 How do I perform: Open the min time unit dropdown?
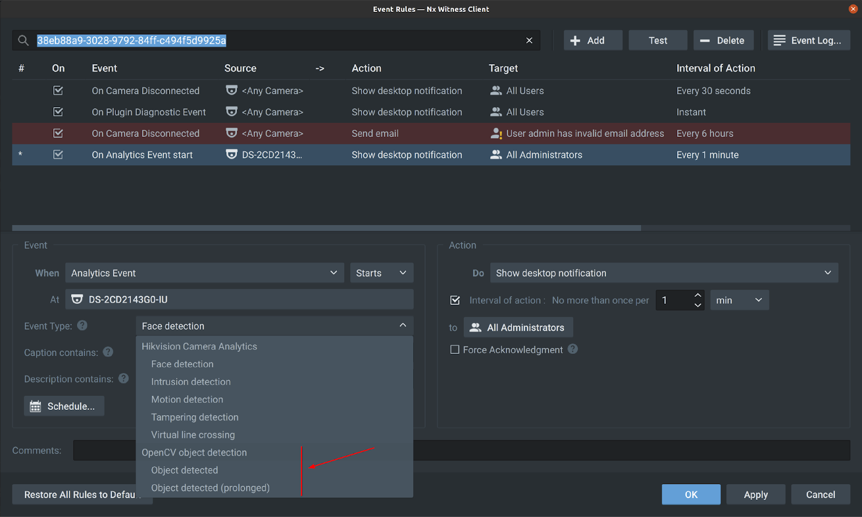[x=740, y=300]
